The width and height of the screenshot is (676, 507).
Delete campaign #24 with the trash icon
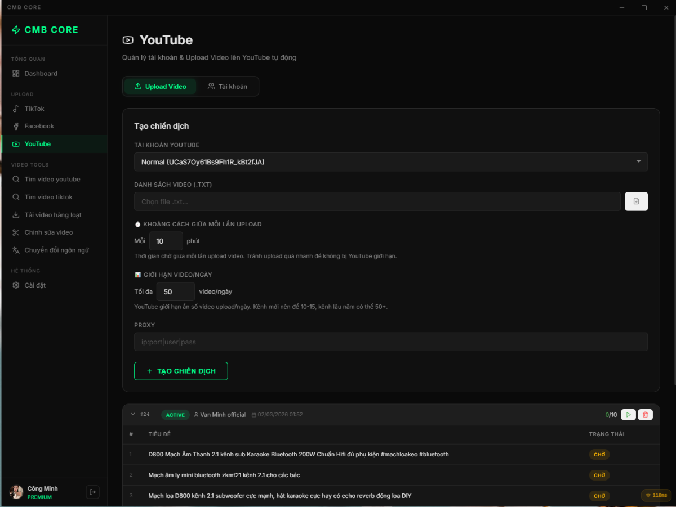tap(645, 414)
